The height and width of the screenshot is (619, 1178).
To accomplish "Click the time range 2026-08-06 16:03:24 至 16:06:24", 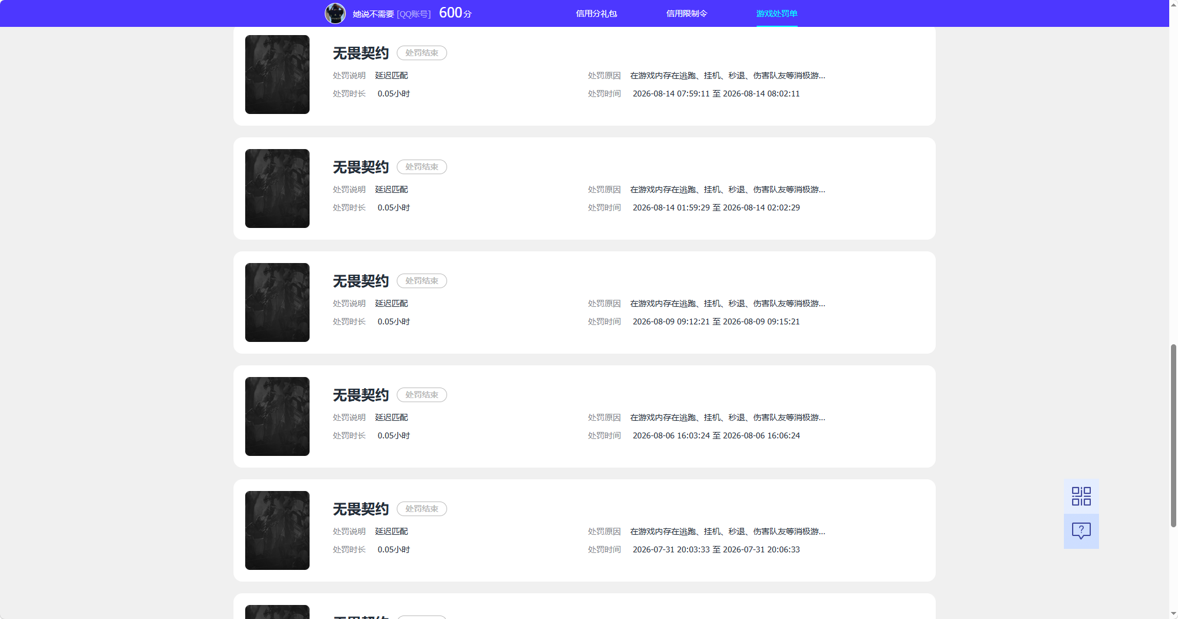I will click(x=716, y=435).
